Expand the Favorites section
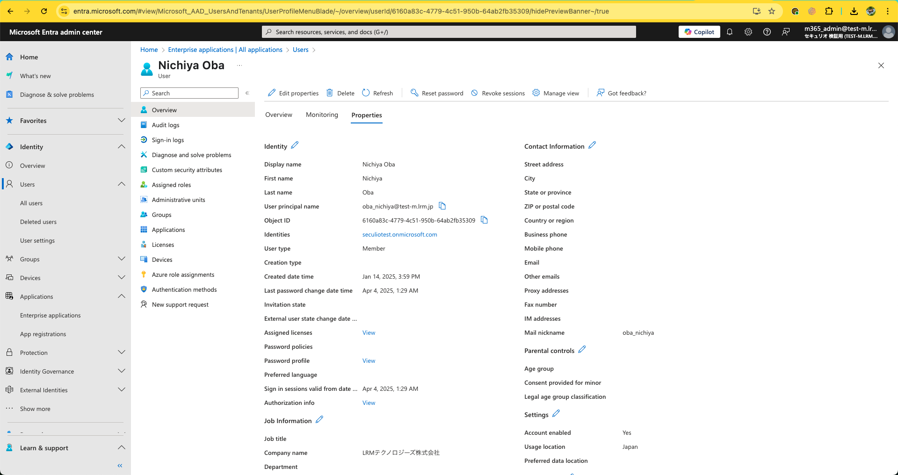The width and height of the screenshot is (898, 475). point(122,121)
